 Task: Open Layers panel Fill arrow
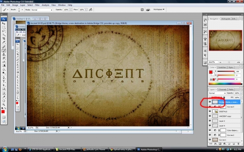click(x=241, y=97)
